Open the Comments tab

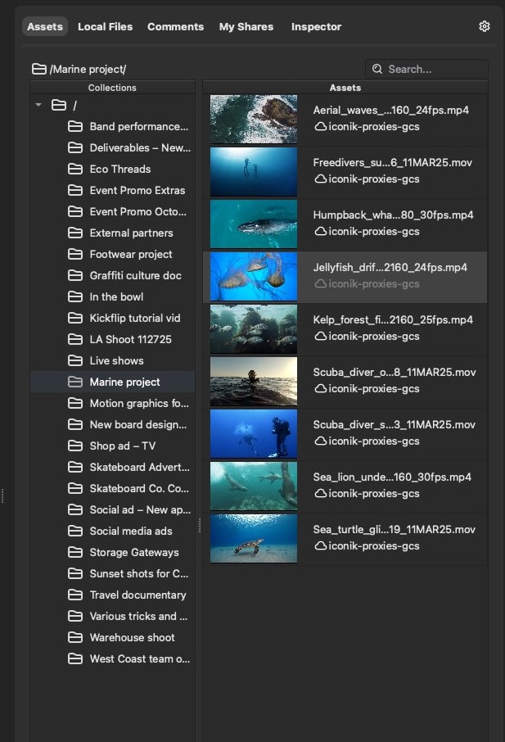[175, 27]
